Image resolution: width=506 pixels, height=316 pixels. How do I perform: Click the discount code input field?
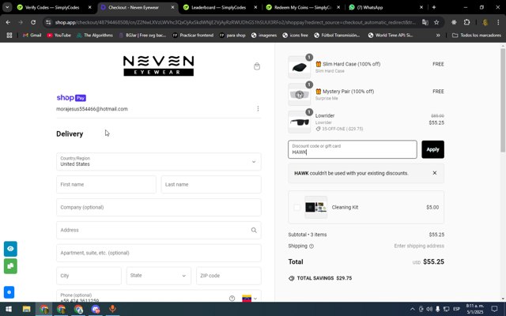tap(353, 149)
